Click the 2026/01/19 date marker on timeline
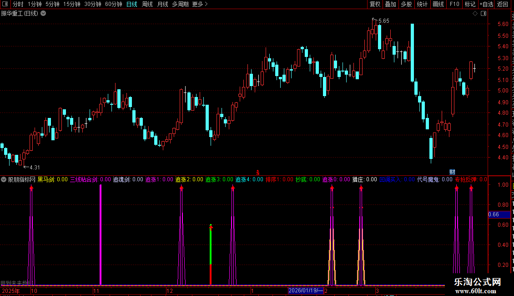 pyautogui.click(x=306, y=291)
